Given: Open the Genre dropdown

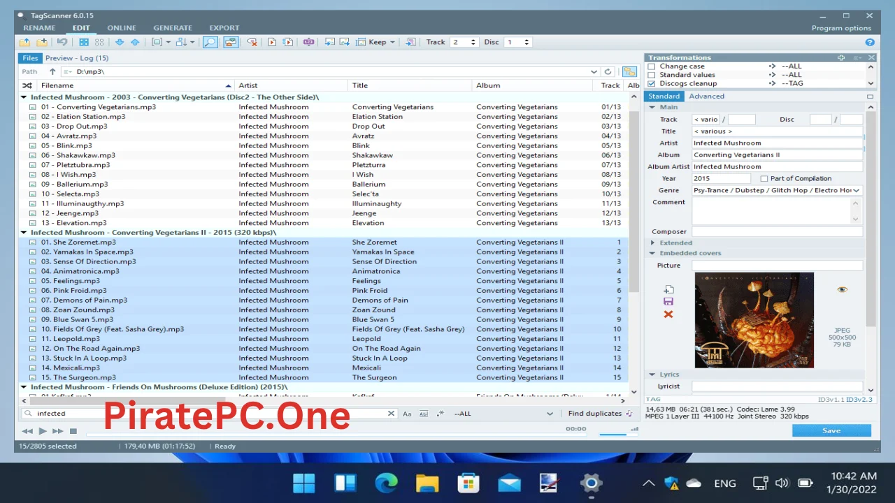Looking at the screenshot, I should click(857, 190).
